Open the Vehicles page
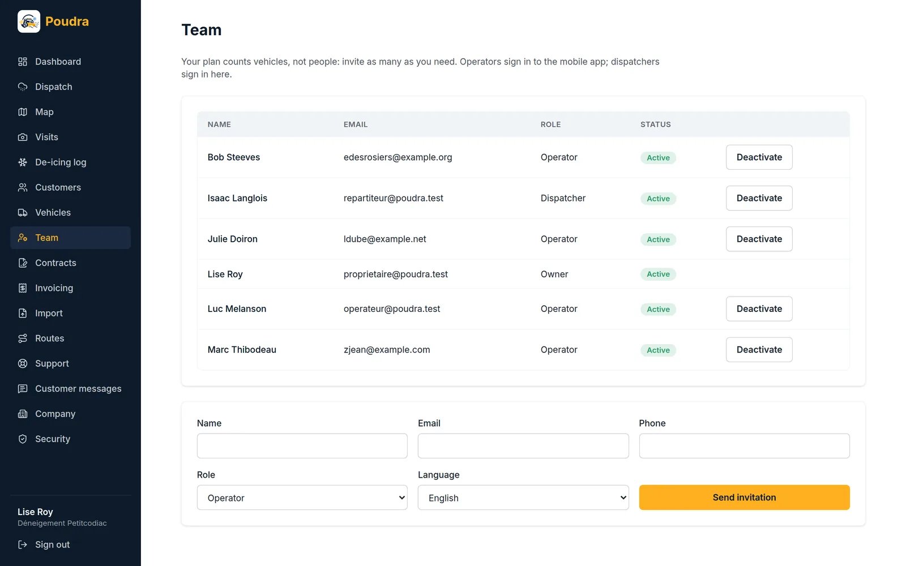The width and height of the screenshot is (906, 566). 70,213
